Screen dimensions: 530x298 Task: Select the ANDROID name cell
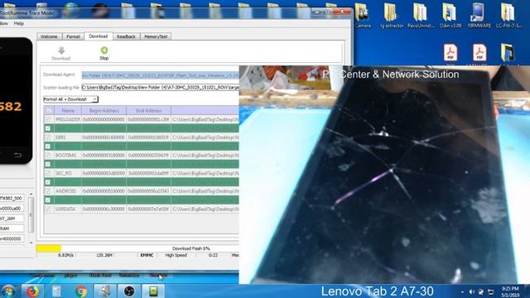pos(68,191)
